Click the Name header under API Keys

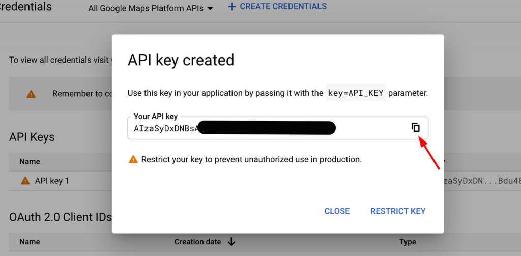point(30,161)
